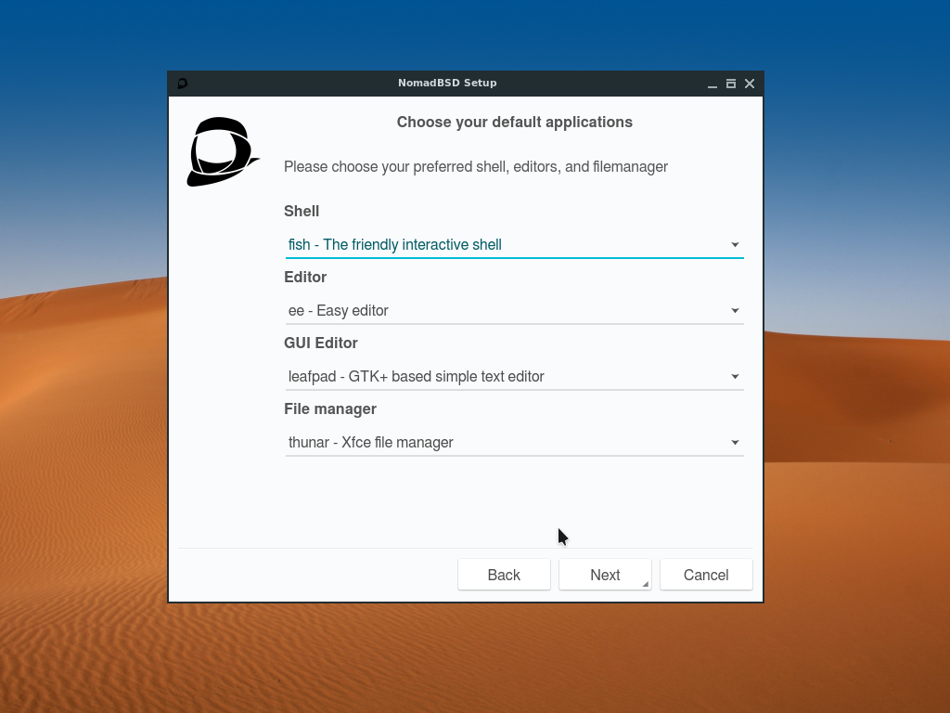The height and width of the screenshot is (713, 950).
Task: Close the NomadBSD Setup window
Action: tap(750, 84)
